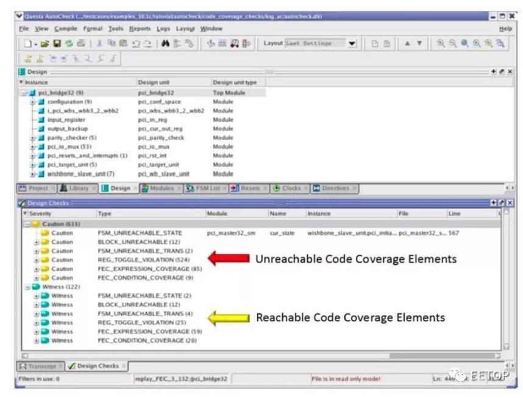The height and width of the screenshot is (398, 523).
Task: Click the Open file folder icon
Action: [x=44, y=44]
